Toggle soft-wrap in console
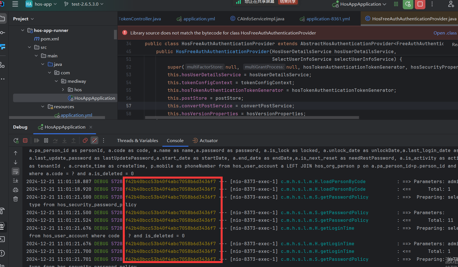The width and height of the screenshot is (458, 267). 16,172
